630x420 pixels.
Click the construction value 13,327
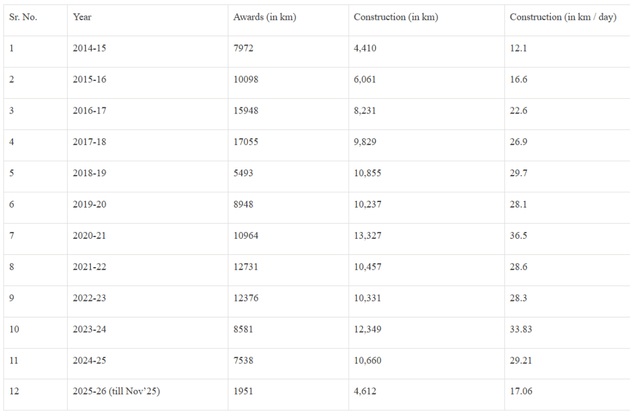click(x=367, y=235)
